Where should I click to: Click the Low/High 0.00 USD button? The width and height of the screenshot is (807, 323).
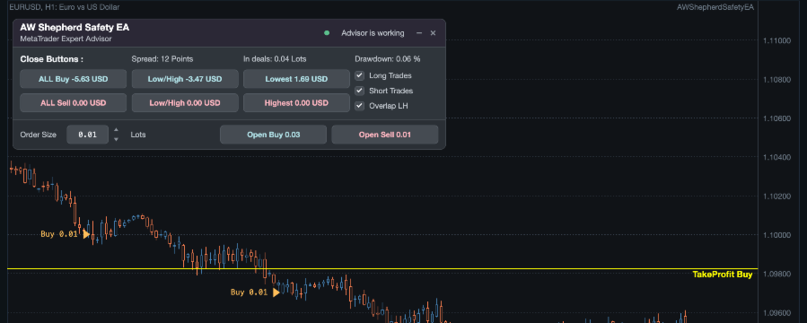[185, 103]
